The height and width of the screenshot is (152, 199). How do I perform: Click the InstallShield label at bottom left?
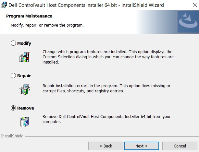pyautogui.click(x=12, y=136)
